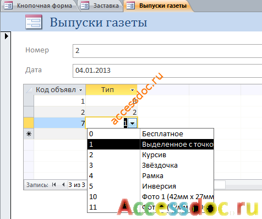Click the Код объявл cell showing 1
The height and width of the screenshot is (219, 262).
[x=59, y=101]
